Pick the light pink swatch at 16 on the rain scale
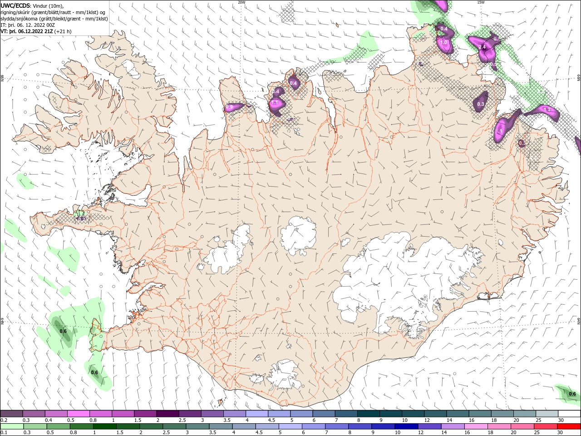The width and height of the screenshot is (581, 436). [x=476, y=426]
